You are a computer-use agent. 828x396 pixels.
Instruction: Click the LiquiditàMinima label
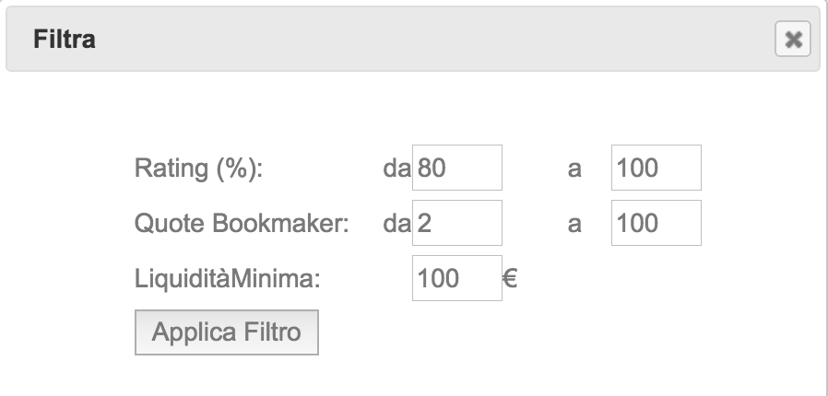pos(228,279)
